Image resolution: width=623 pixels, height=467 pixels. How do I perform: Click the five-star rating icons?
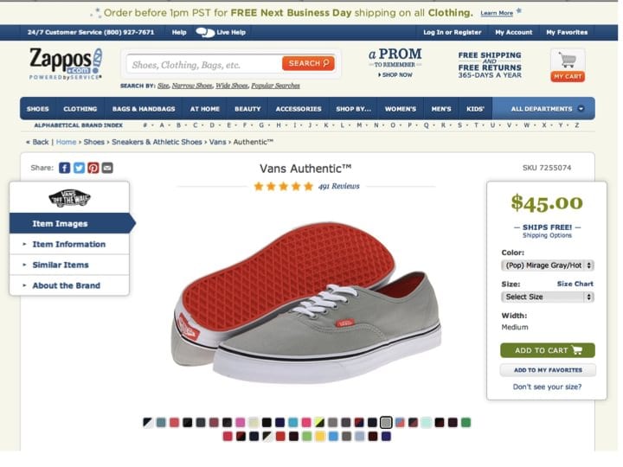point(284,186)
